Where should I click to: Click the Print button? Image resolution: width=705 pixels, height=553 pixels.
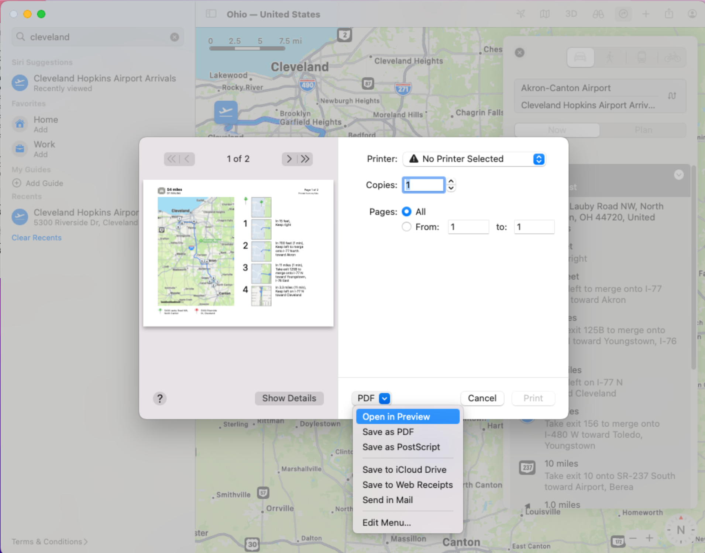(x=533, y=399)
